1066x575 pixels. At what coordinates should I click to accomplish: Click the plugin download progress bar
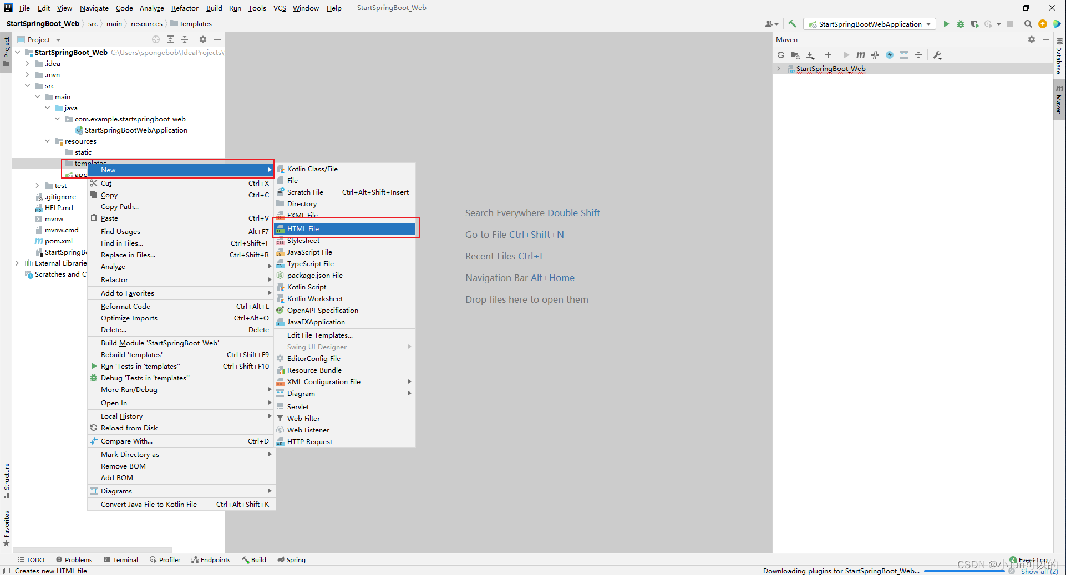point(965,571)
